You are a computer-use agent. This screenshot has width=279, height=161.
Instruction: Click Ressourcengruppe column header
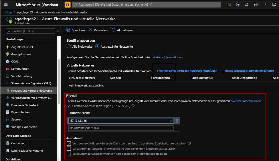pos(244,78)
